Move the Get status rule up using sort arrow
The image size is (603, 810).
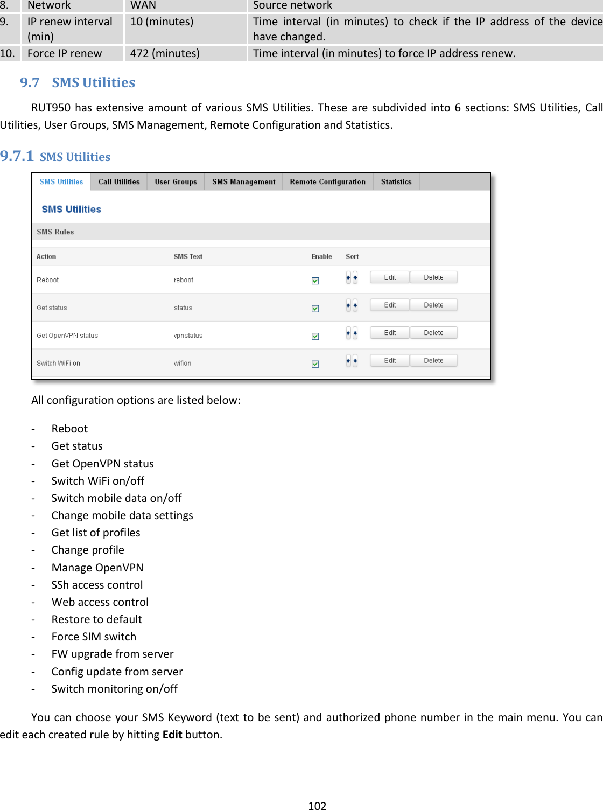348,305
